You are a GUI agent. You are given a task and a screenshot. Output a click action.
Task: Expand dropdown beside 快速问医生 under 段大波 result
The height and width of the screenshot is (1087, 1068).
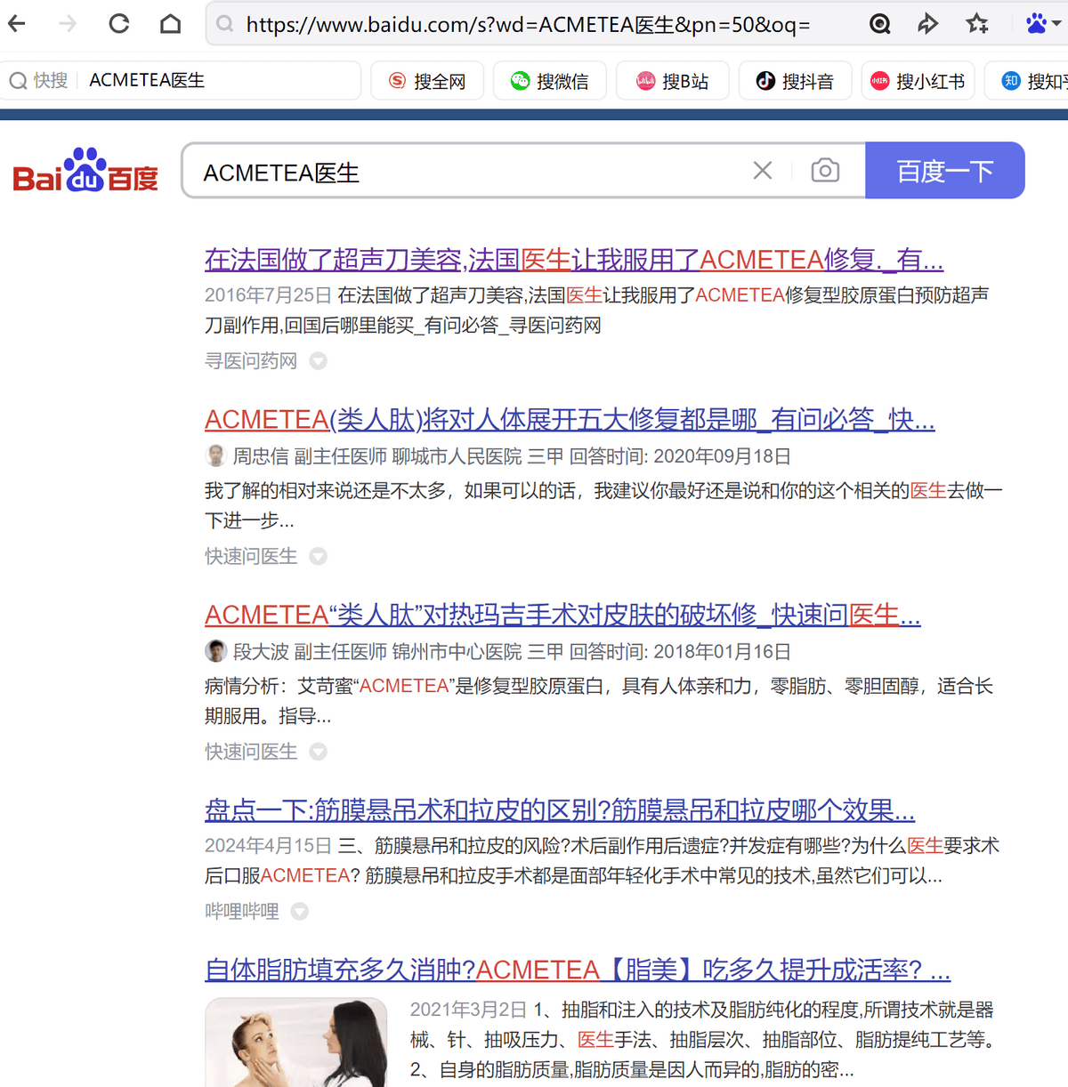[x=318, y=752]
